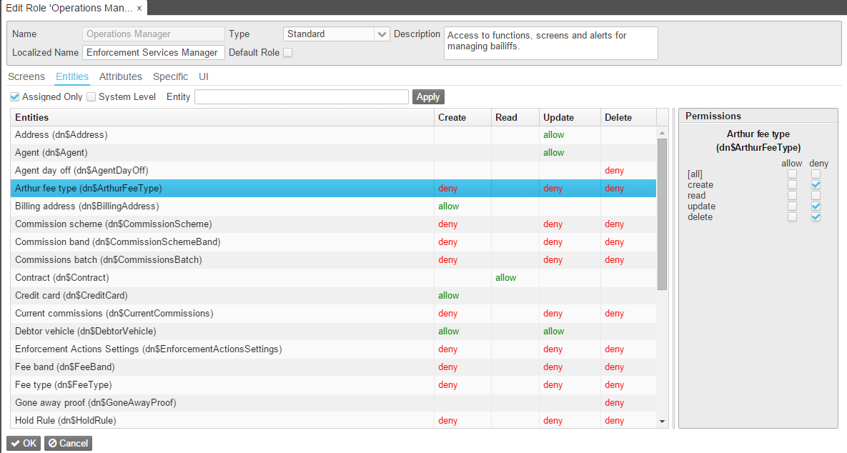Open the Type dropdown
The image size is (847, 453).
tap(382, 34)
